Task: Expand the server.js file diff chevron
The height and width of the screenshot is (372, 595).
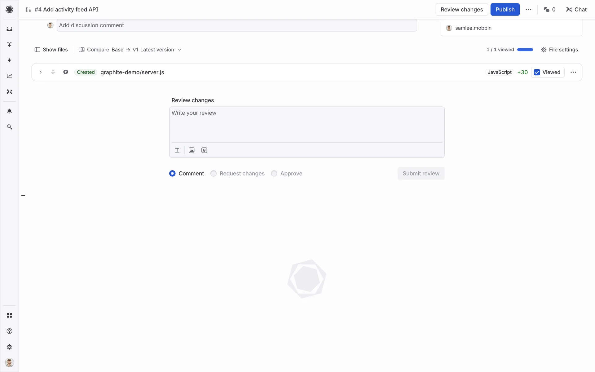Action: coord(40,72)
